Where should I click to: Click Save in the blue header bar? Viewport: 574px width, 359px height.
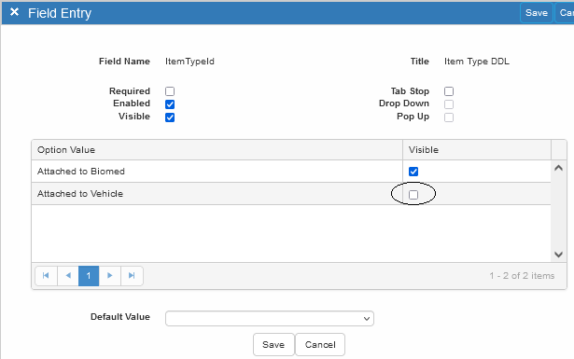[x=537, y=13]
